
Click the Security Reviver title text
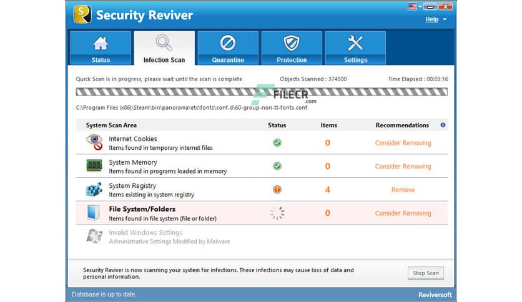(x=144, y=15)
